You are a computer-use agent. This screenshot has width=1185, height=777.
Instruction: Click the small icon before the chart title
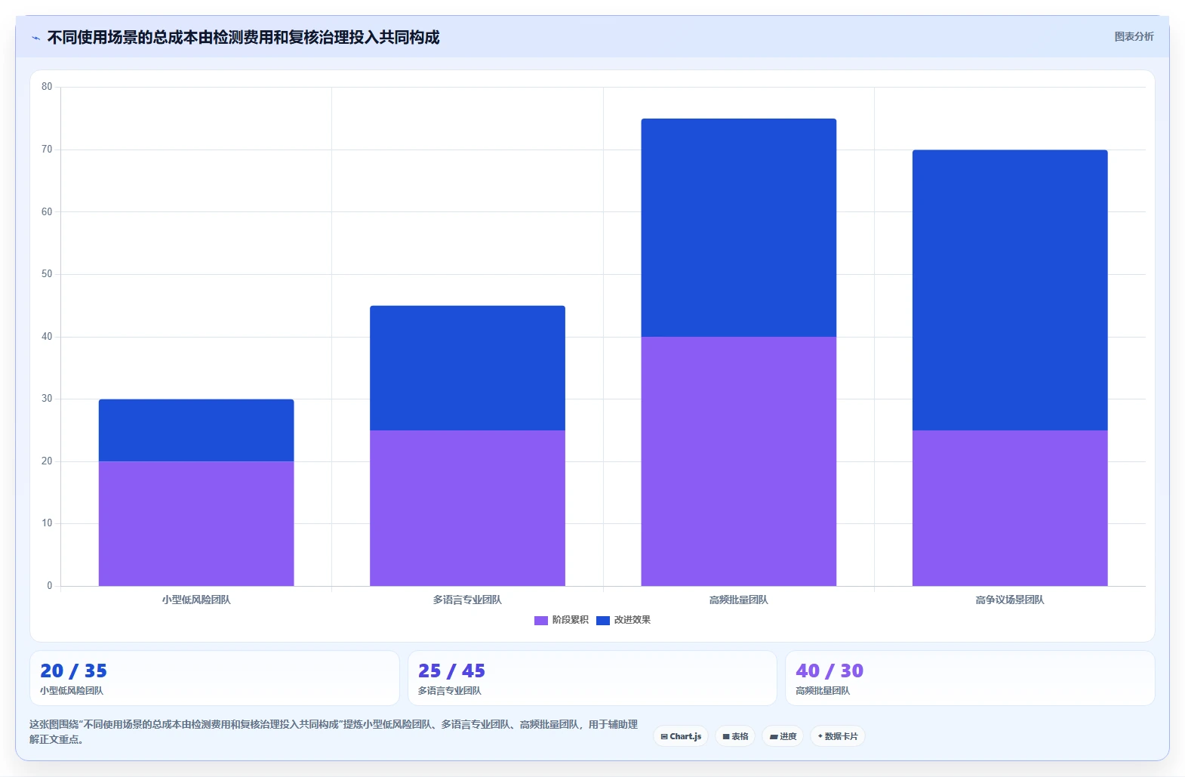[35, 38]
